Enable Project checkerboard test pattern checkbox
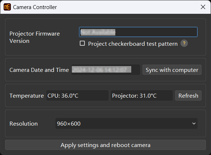Screen dimensions: 211x155 coord(82,44)
